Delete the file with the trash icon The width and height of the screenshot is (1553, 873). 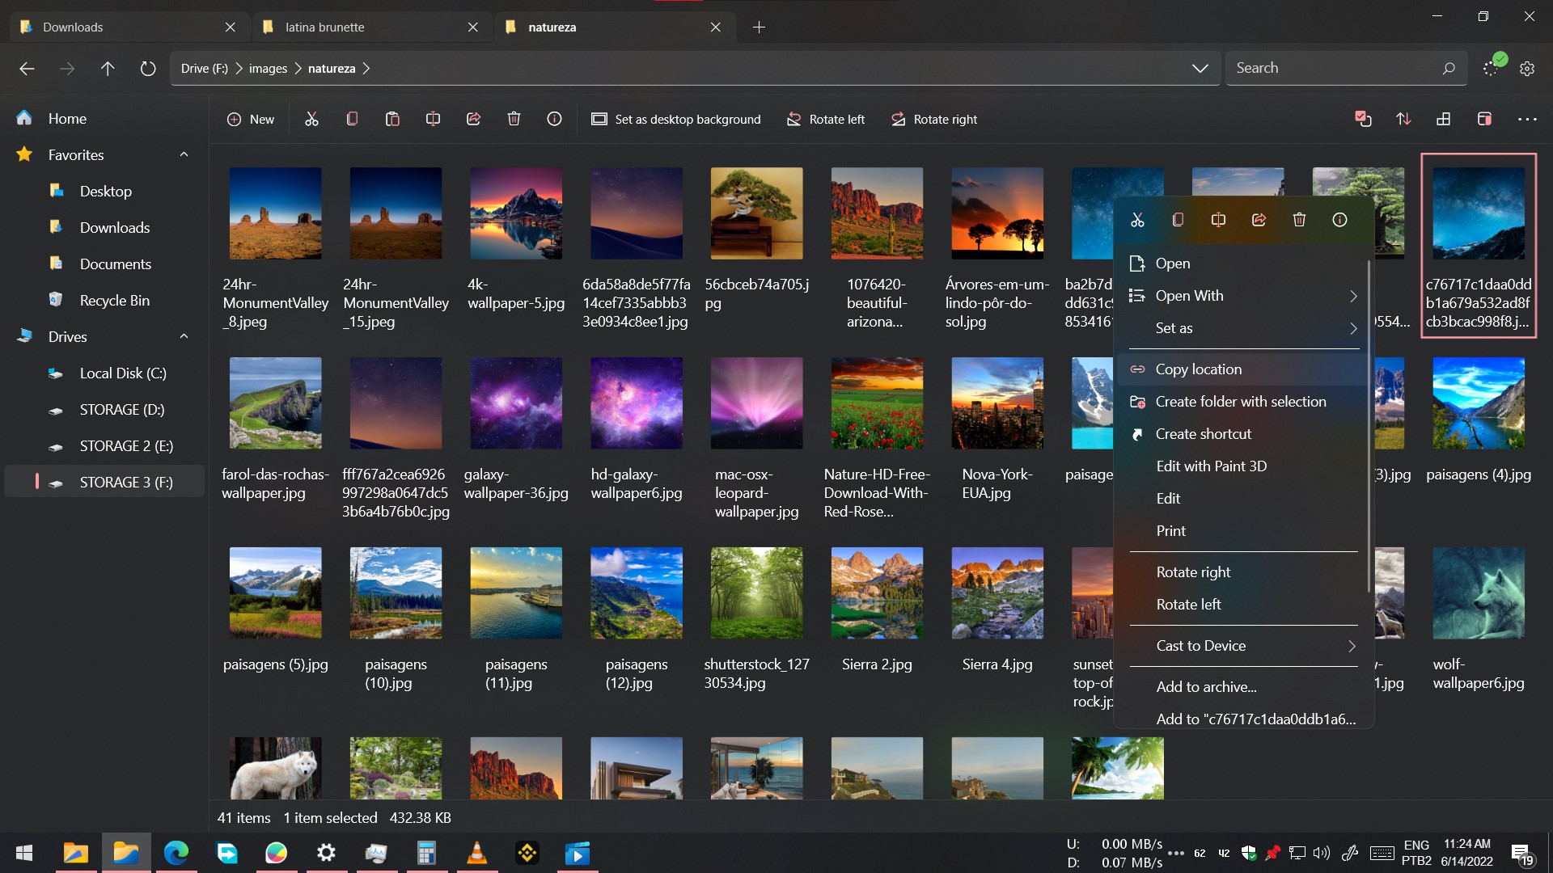pyautogui.click(x=1299, y=219)
